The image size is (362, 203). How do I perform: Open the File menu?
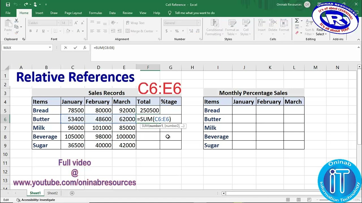tap(8, 13)
